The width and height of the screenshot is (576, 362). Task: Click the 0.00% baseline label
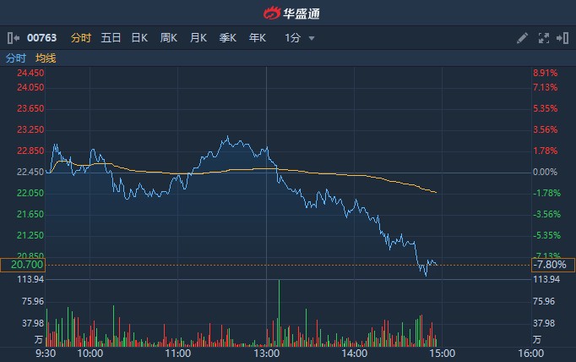[545, 172]
